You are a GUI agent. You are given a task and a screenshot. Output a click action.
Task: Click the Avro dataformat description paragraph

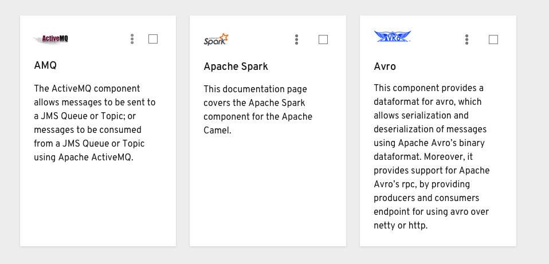coord(432,156)
